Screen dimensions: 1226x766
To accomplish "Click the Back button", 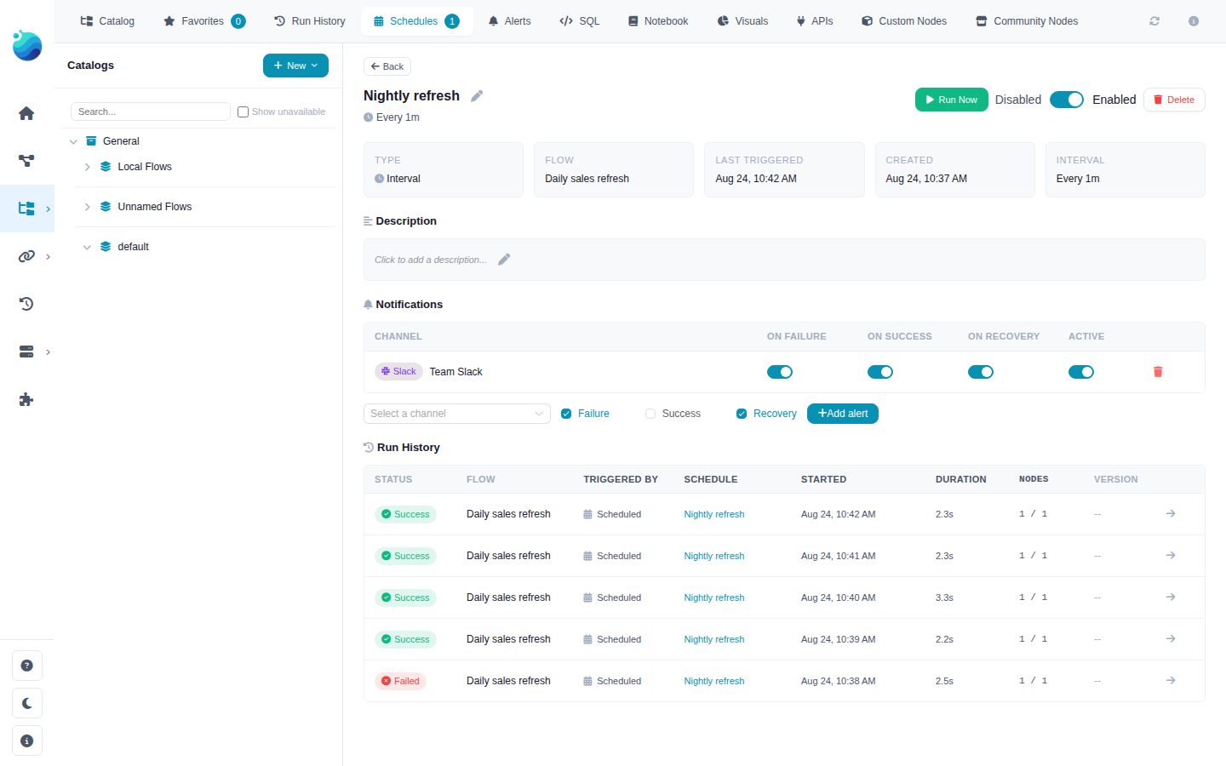I will click(387, 66).
